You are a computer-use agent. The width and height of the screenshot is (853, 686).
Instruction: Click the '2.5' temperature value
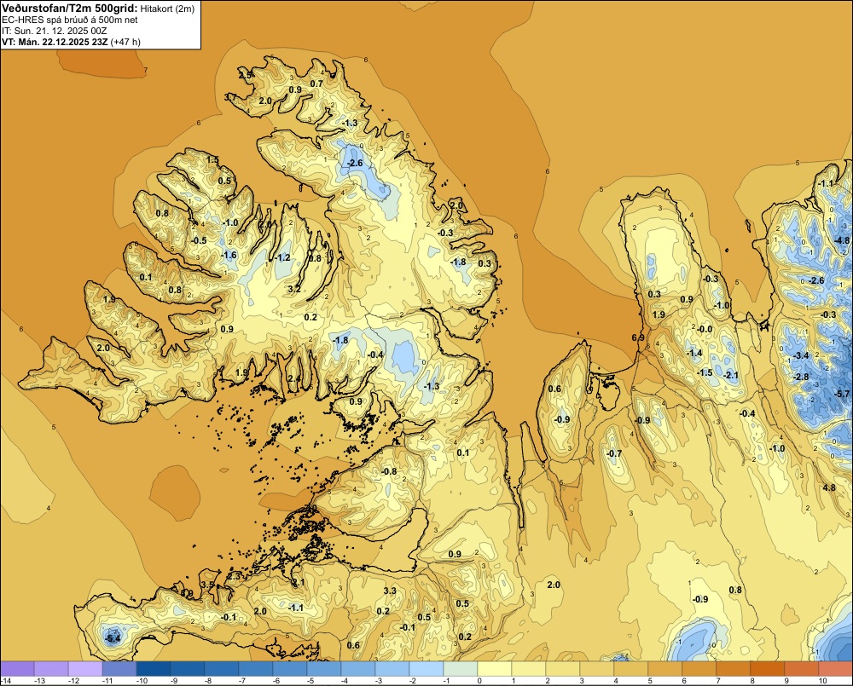click(x=246, y=75)
